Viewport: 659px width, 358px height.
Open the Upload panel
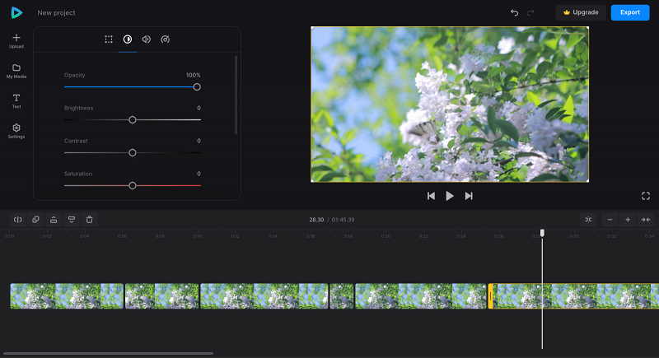click(x=16, y=41)
